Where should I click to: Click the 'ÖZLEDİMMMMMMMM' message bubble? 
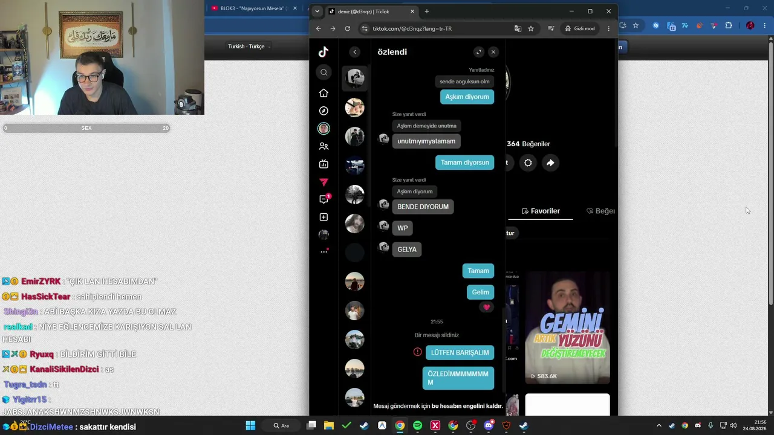pyautogui.click(x=458, y=378)
